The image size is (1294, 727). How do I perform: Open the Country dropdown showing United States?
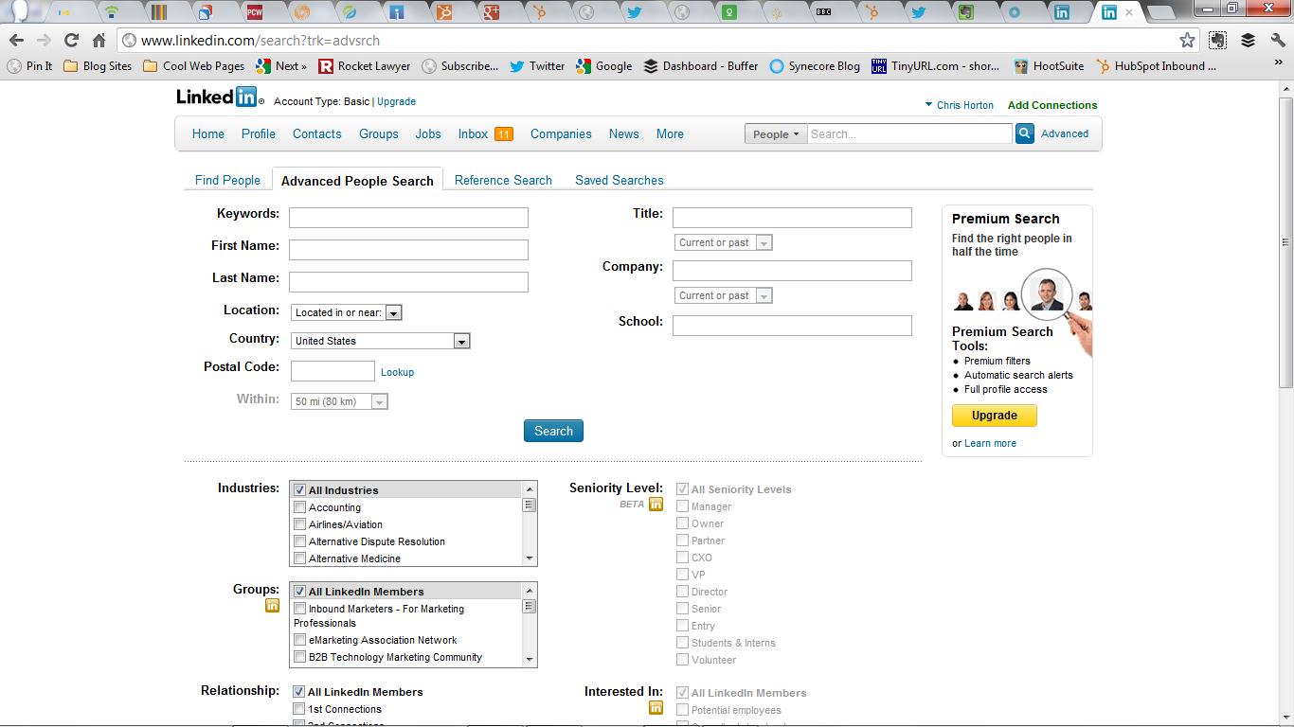pyautogui.click(x=381, y=341)
